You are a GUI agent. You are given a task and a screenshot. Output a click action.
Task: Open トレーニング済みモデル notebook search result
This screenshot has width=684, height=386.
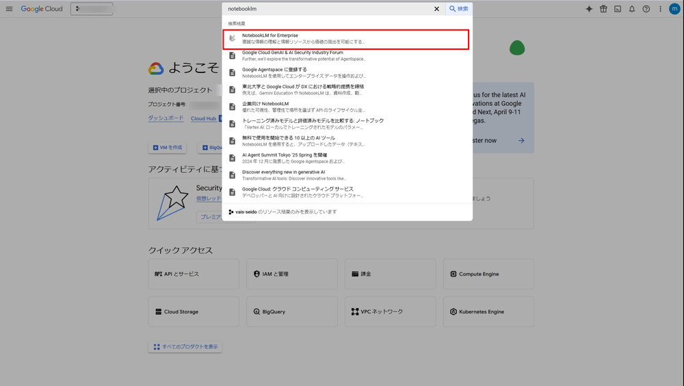(347, 124)
